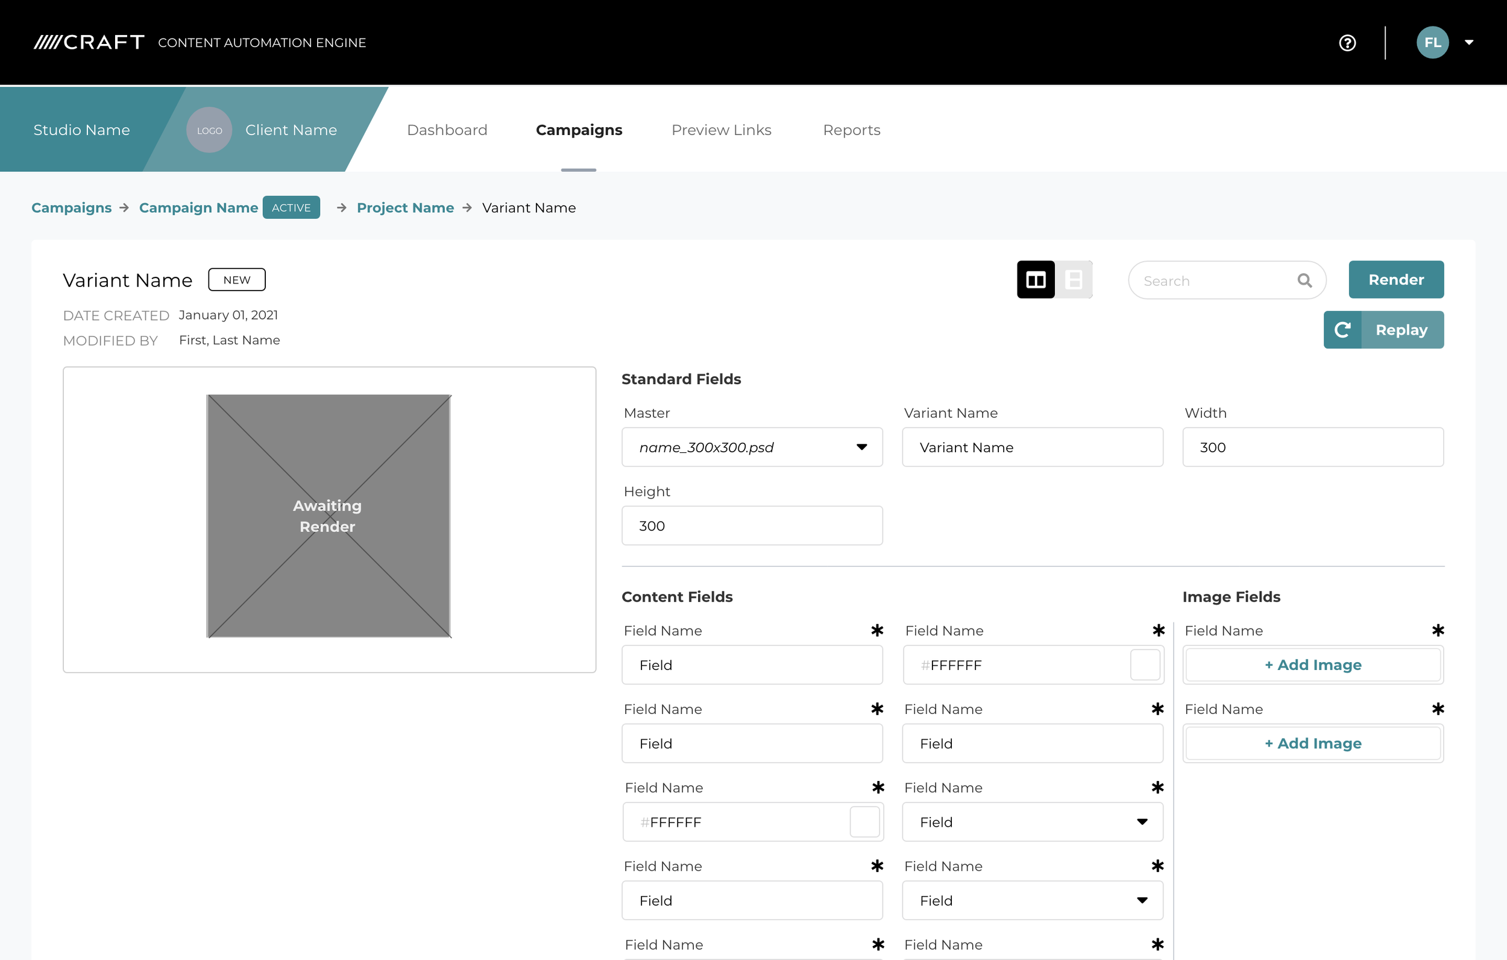The height and width of the screenshot is (960, 1507).
Task: Click into the Width input field
Action: [1312, 447]
